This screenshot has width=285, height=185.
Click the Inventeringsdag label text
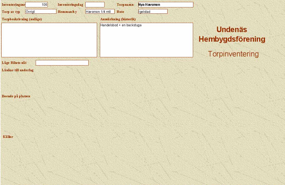pyautogui.click(x=70, y=5)
